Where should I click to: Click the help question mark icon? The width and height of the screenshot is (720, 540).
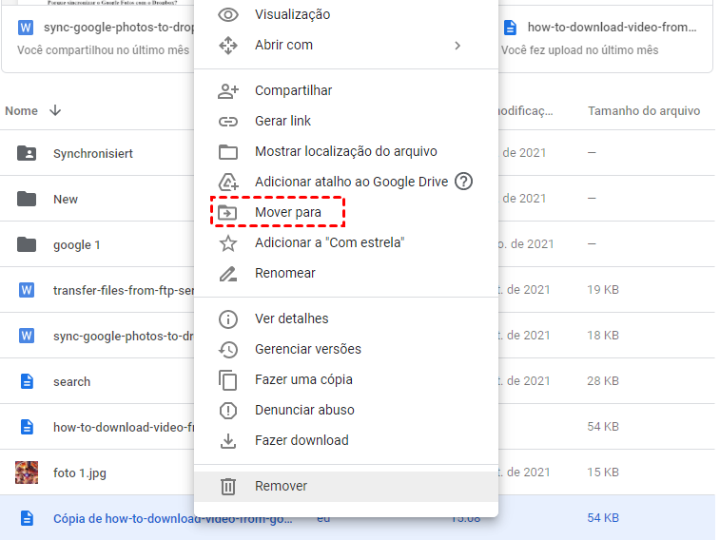[463, 182]
